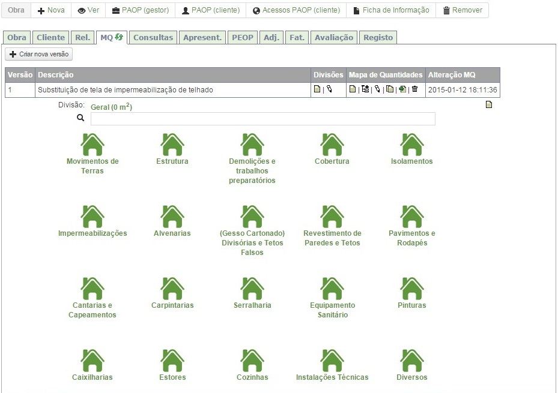This screenshot has height=393, width=558.
Task: Edit divisions pencil icon in Divisões column
Action: 330,89
